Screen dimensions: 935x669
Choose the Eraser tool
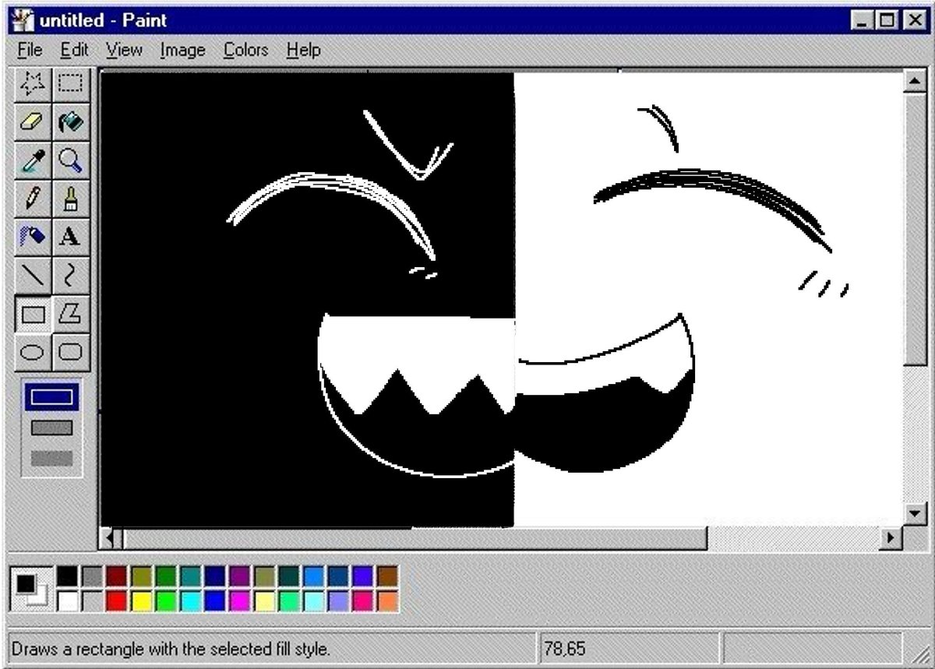33,122
